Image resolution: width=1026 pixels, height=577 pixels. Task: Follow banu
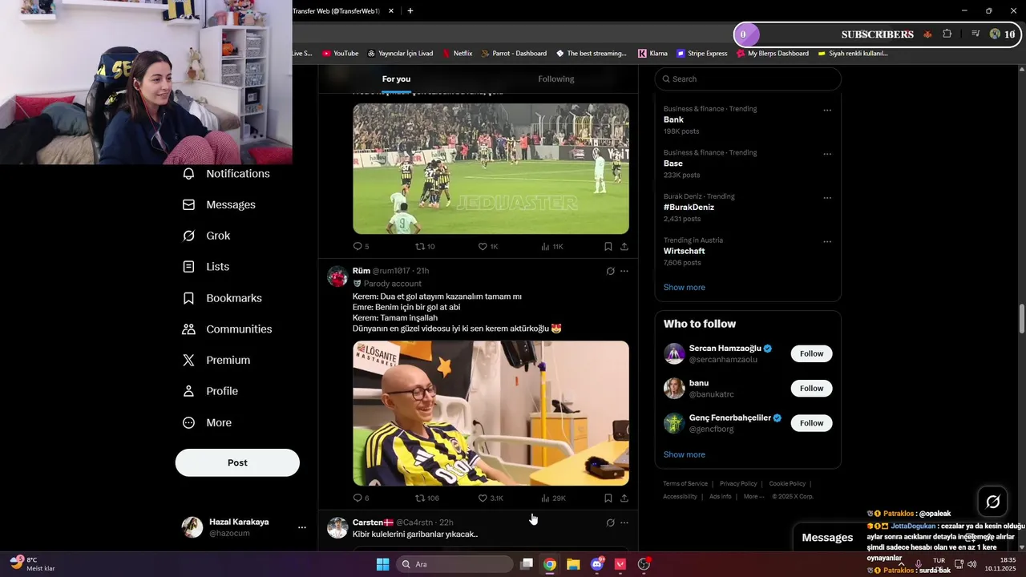(x=811, y=389)
